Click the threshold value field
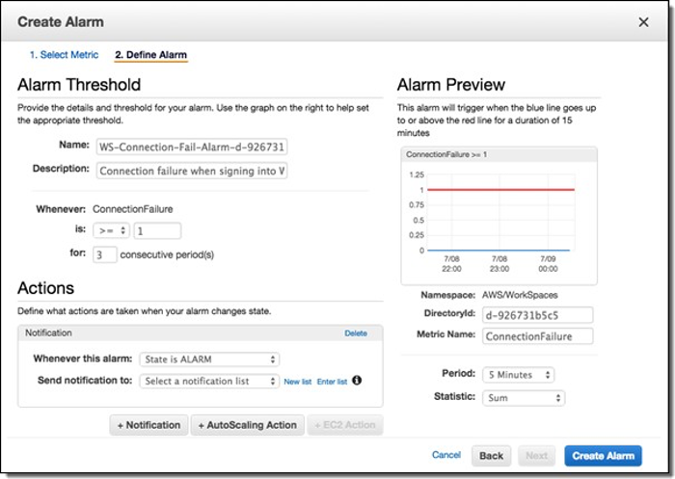Image resolution: width=675 pixels, height=479 pixels. (x=157, y=231)
